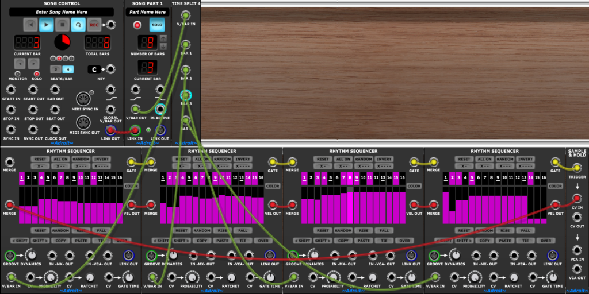Adjust the RATCHET knob in second Rhythm Sequencer

tap(231, 277)
